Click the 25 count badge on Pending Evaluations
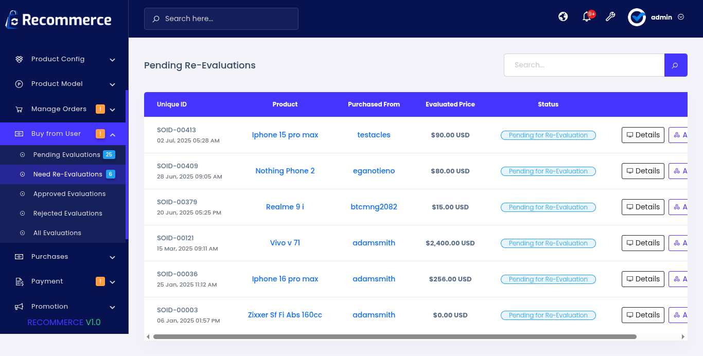 click(x=109, y=155)
